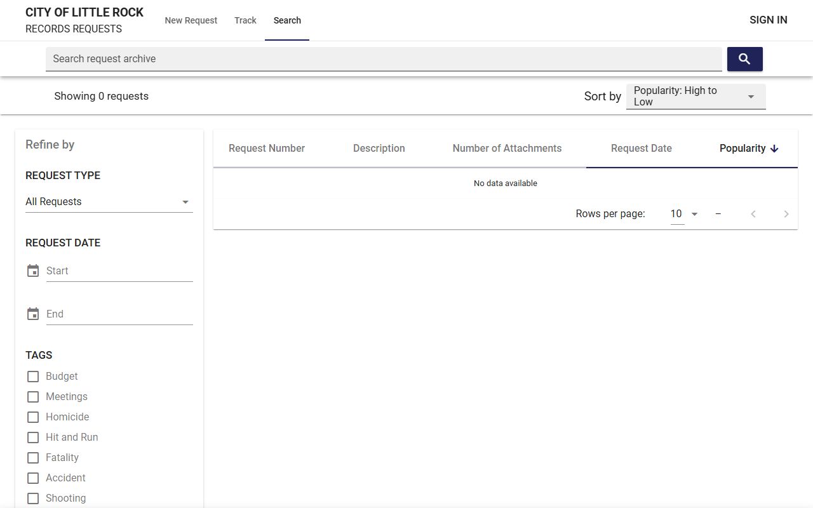This screenshot has height=508, width=813.
Task: Click the Popularity sort arrow icon
Action: click(774, 149)
